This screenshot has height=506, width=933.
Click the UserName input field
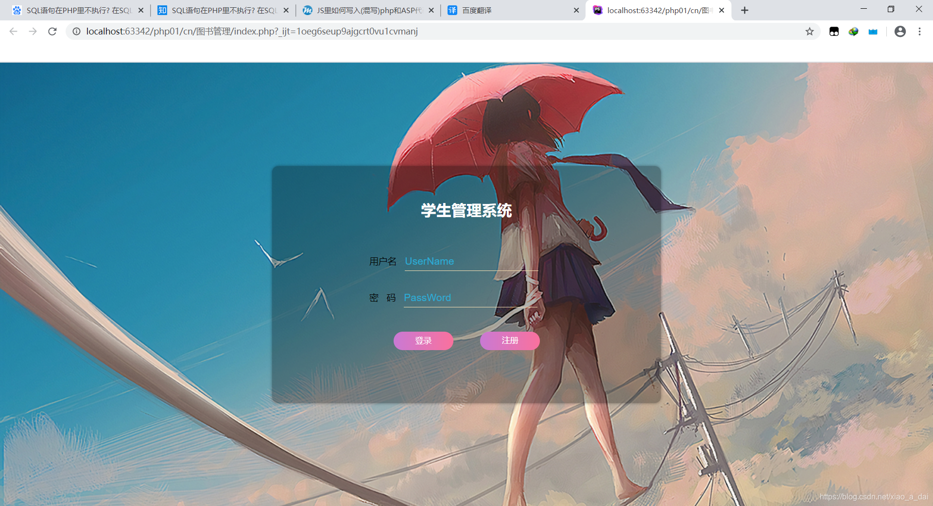(471, 261)
